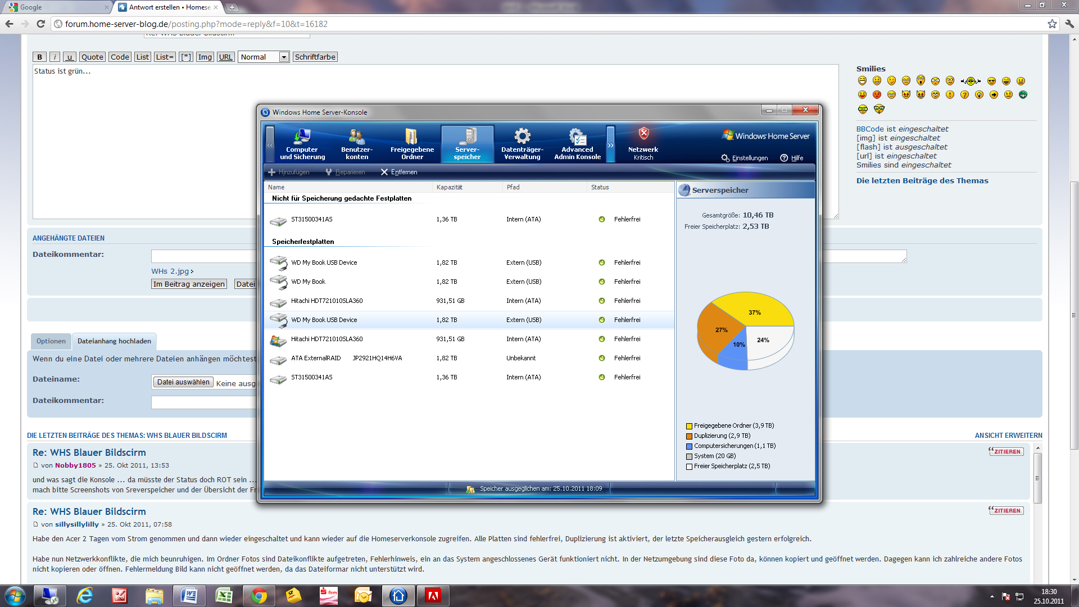Select ATA ExternalRAID drive row
1079x607 pixels.
[x=469, y=358]
